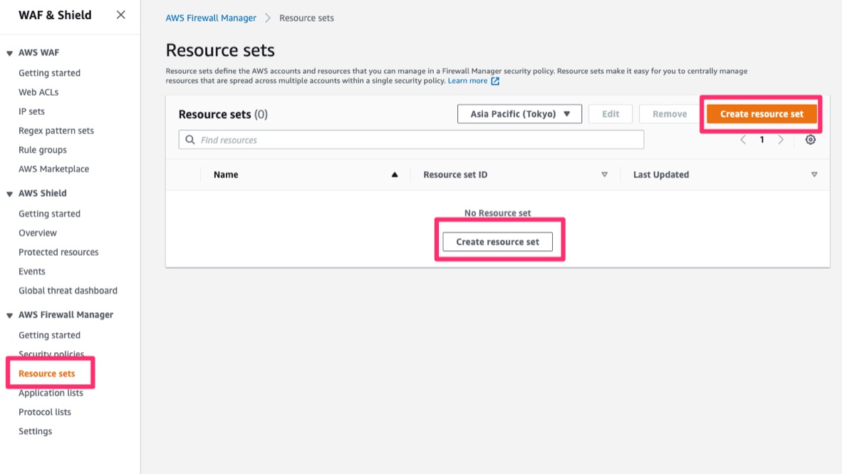Go to previous page arrow
The width and height of the screenshot is (842, 474).
click(x=743, y=140)
